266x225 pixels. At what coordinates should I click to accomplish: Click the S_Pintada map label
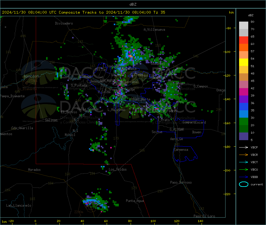(79, 85)
